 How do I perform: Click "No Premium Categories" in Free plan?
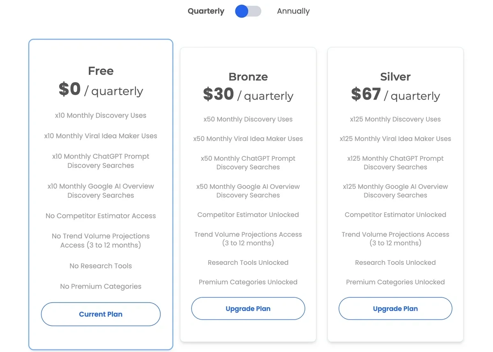tap(101, 286)
